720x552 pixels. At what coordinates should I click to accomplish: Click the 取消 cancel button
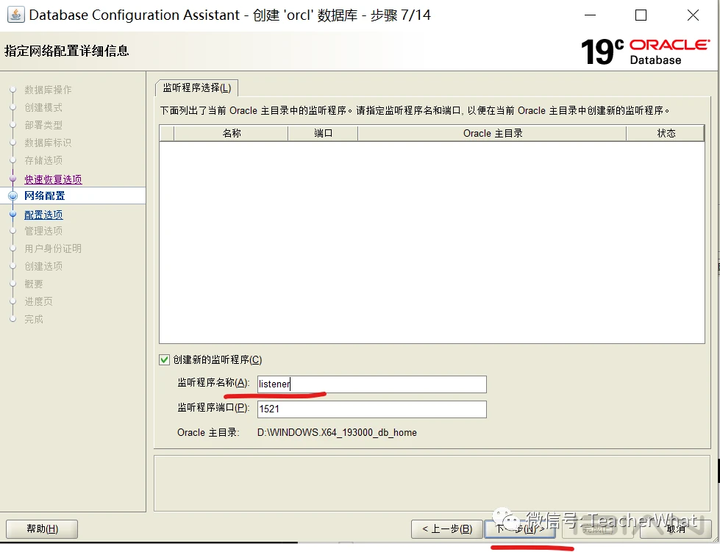tap(677, 529)
